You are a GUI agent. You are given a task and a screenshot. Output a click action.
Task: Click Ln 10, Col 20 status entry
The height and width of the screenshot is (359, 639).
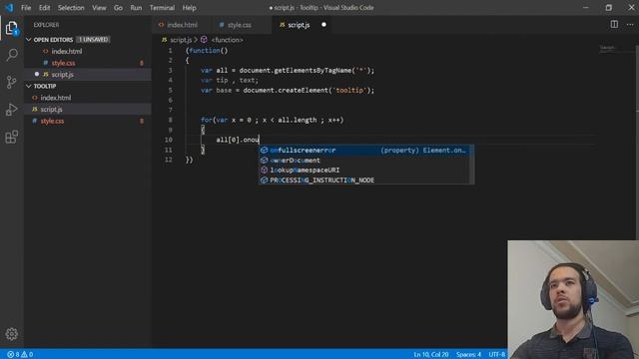430,355
